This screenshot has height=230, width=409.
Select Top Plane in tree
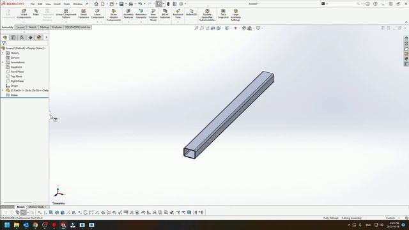[x=16, y=77]
